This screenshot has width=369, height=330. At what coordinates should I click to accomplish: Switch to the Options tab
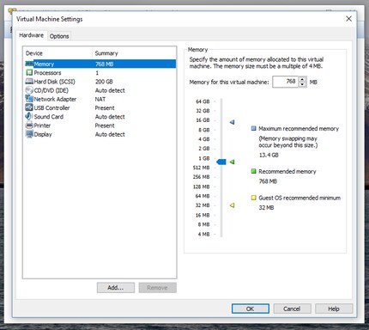[59, 36]
